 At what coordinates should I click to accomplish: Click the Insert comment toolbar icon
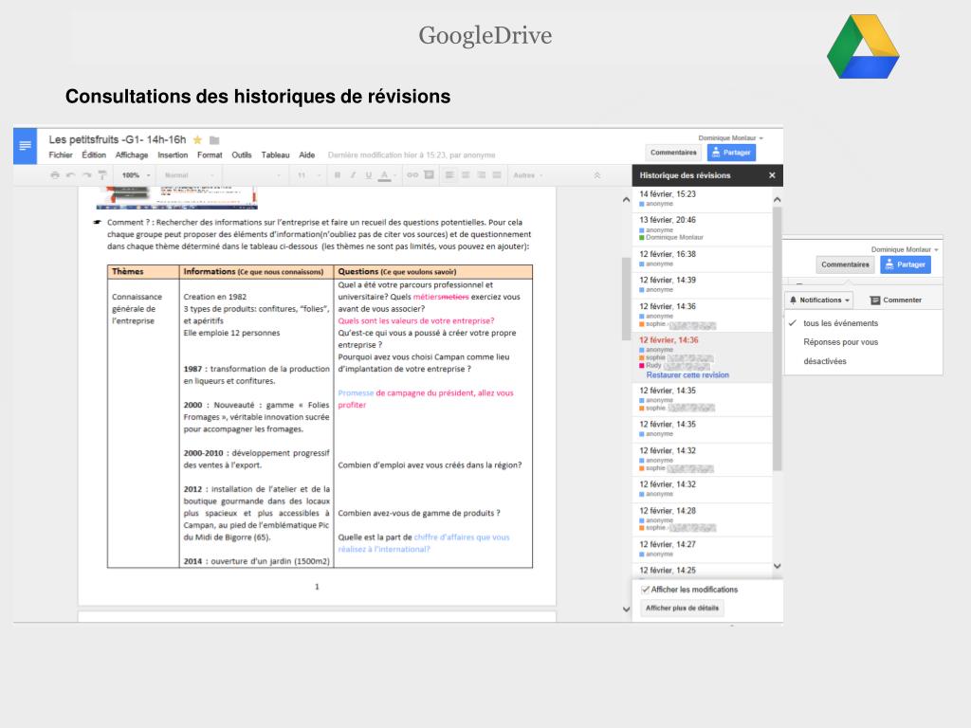click(429, 175)
